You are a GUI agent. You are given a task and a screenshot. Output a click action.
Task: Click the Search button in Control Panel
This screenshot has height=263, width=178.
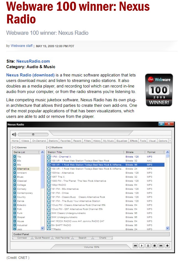82,238
